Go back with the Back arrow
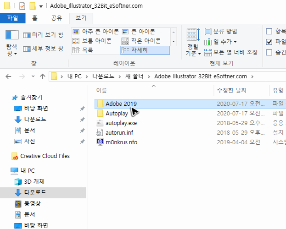Screen dimensions: 286x229 (x=8, y=76)
